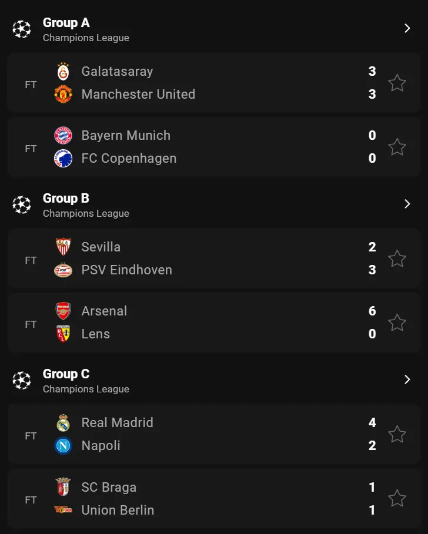Toggle star for Sevilla vs PSV match
Viewport: 428px width, 534px height.
click(397, 258)
